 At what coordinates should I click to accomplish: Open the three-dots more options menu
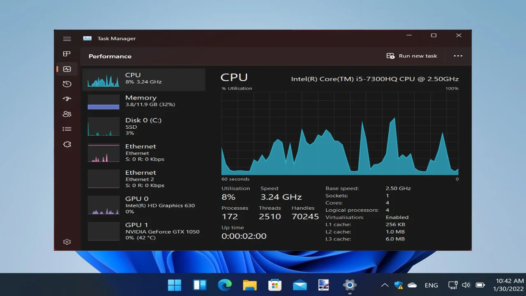(458, 56)
